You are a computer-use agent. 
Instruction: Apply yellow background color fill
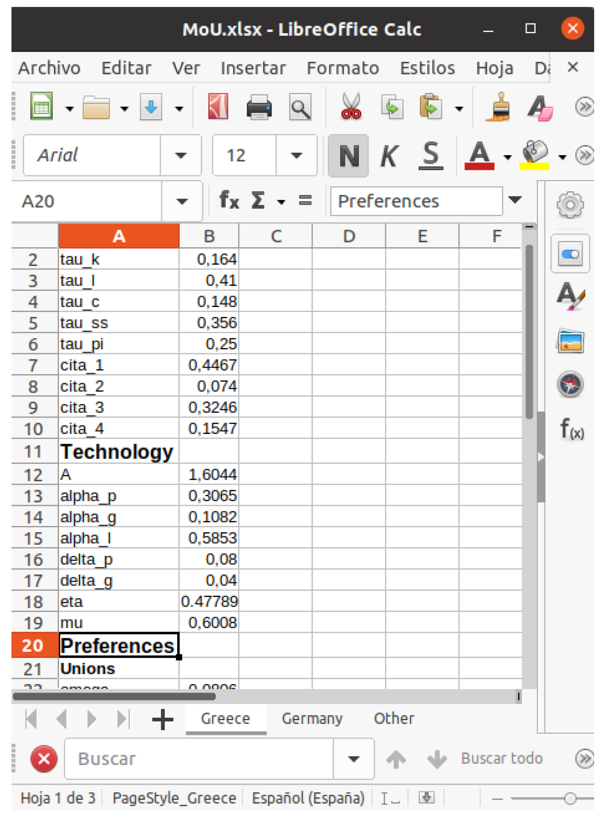click(534, 156)
